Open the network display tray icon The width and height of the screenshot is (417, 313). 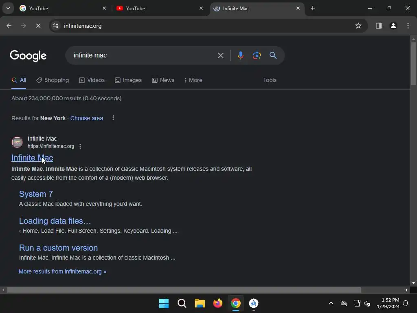357,303
